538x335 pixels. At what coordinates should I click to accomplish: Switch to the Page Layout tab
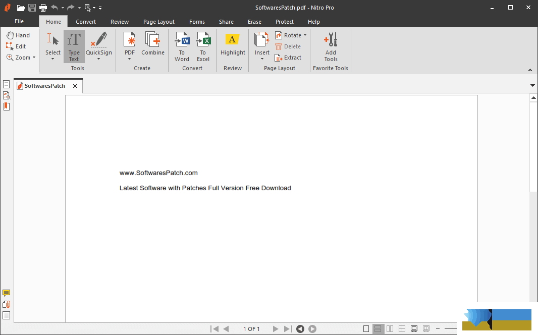[159, 22]
